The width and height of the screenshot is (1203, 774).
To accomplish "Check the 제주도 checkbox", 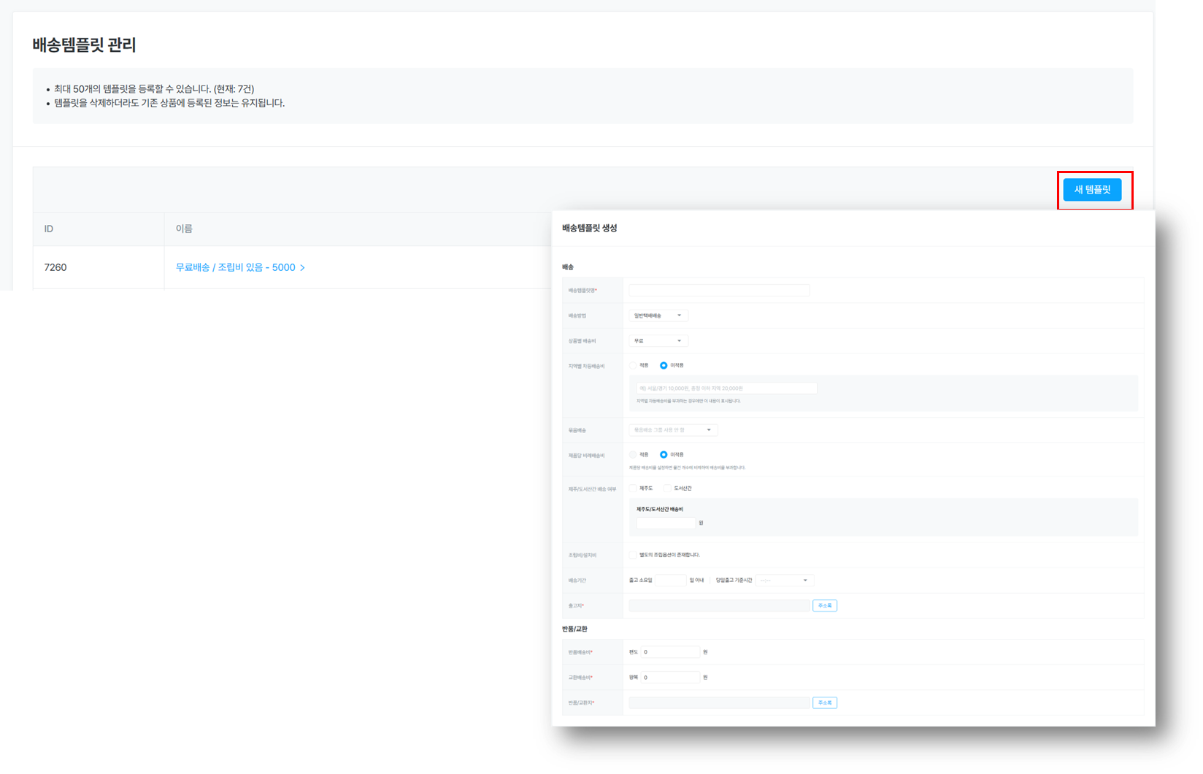I will point(634,488).
